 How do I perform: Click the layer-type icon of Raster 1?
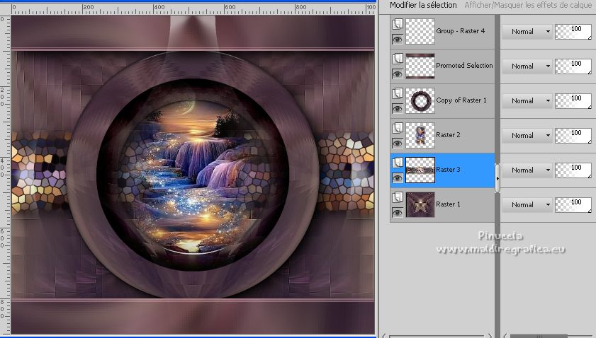(x=397, y=198)
